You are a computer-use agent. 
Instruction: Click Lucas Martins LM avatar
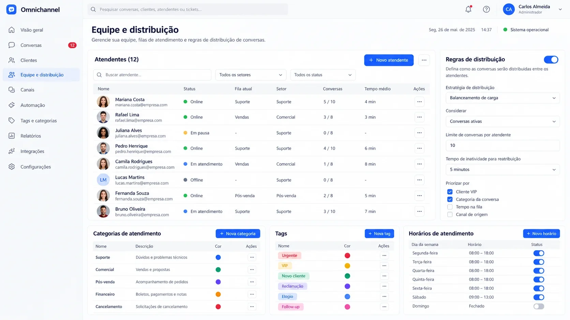(103, 180)
